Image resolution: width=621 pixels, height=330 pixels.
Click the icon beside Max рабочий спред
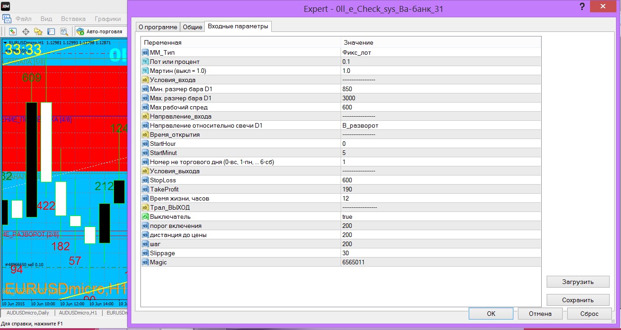point(145,107)
